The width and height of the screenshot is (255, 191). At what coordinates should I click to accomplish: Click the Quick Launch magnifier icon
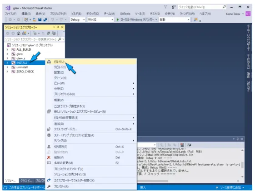click(x=224, y=7)
